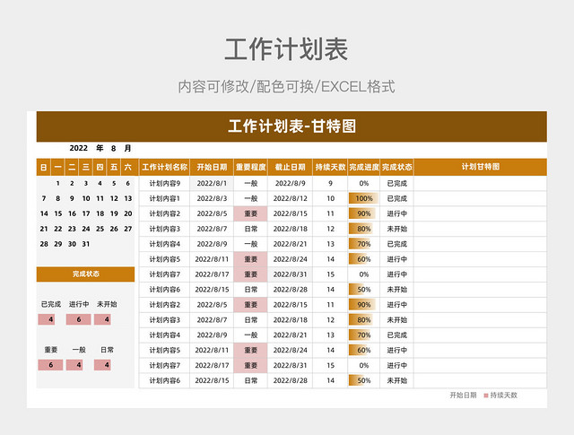This screenshot has height=435, width=574.
Task: Click 未开始 label in summary panel
Action: [107, 304]
